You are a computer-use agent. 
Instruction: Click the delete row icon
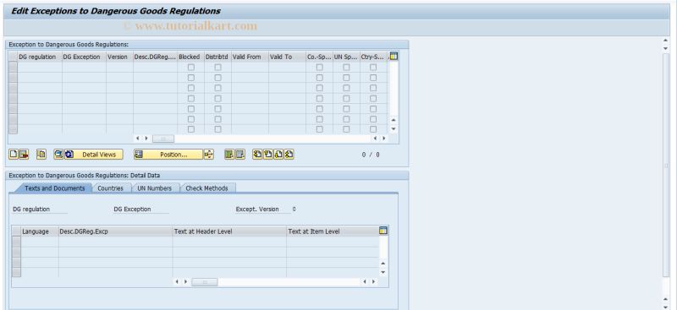point(24,155)
